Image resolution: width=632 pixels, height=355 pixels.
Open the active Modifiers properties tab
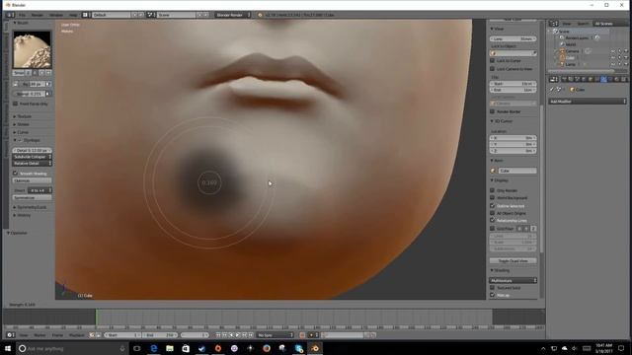point(603,79)
